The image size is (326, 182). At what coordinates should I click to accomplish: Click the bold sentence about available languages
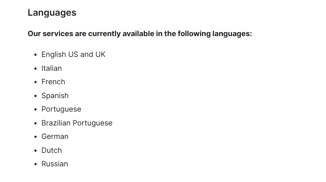(x=140, y=34)
